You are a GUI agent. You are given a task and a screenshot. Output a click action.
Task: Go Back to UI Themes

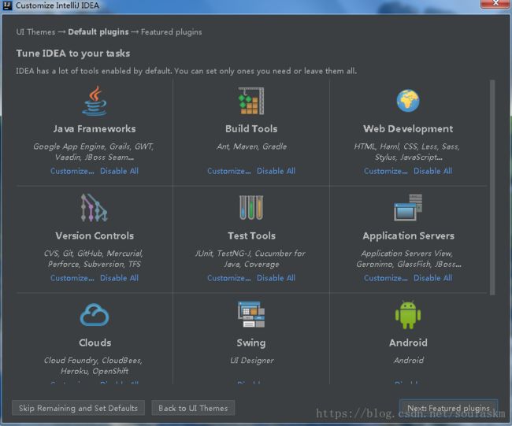tap(193, 408)
